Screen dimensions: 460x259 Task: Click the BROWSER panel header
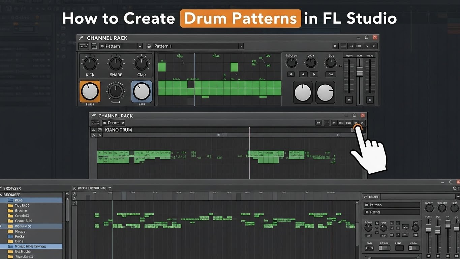[x=12, y=189]
